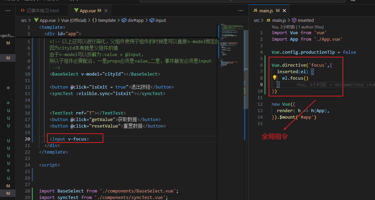
Task: Click the syncTest :visible.sync line
Action: 107,93
